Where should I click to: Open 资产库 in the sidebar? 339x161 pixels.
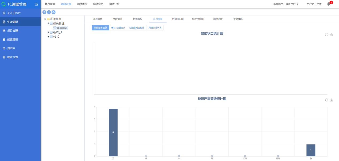[20, 48]
